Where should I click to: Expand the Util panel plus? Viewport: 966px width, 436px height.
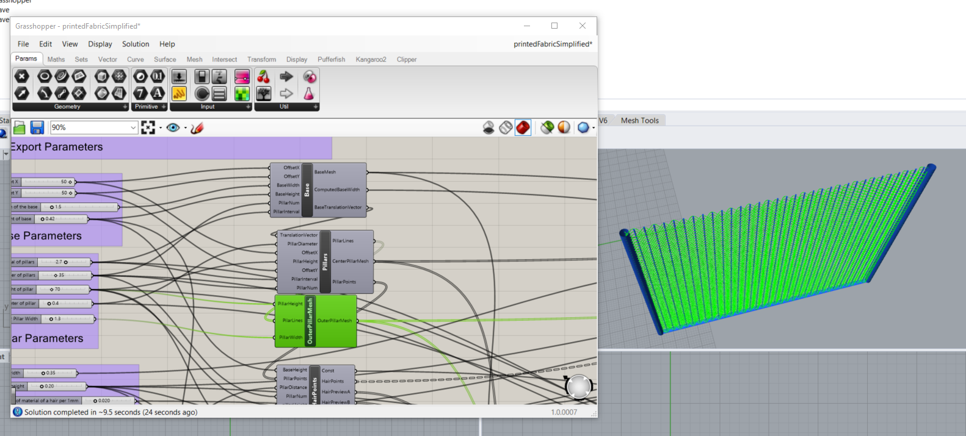tap(316, 107)
